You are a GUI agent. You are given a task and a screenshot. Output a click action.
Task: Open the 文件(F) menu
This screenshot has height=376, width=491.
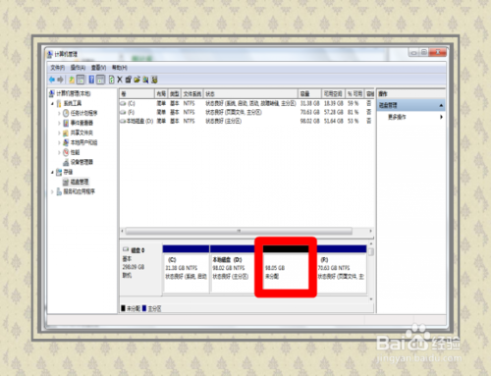57,68
